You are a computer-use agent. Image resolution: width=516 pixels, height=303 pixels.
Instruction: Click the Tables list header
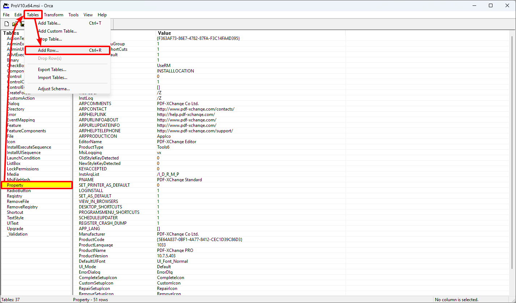(x=37, y=33)
